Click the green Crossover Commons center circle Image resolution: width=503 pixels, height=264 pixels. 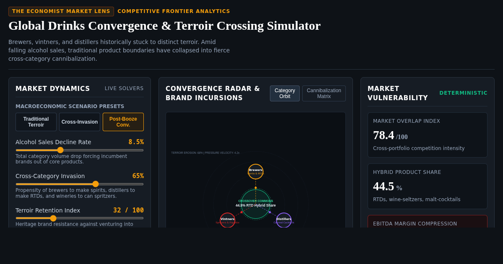point(256,204)
